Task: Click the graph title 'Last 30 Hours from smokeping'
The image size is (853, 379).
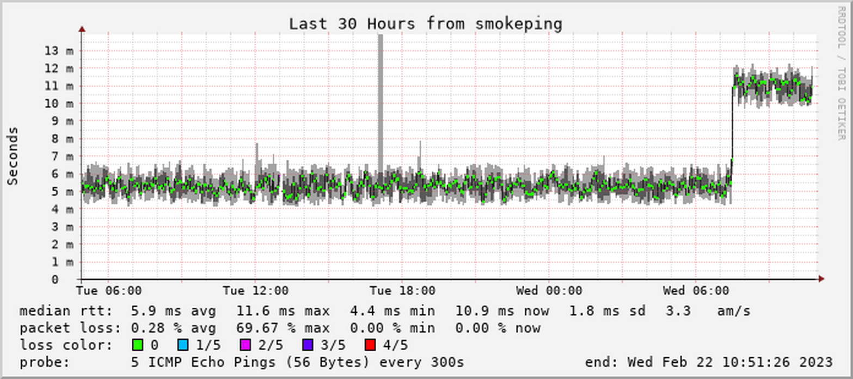Action: pyautogui.click(x=425, y=24)
